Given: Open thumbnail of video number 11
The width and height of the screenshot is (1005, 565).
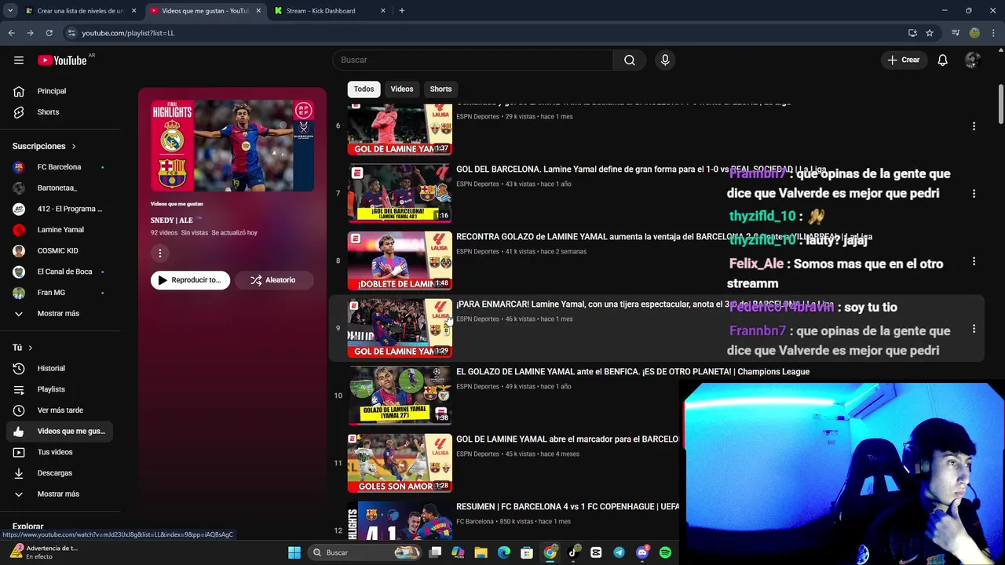Looking at the screenshot, I should pos(400,463).
